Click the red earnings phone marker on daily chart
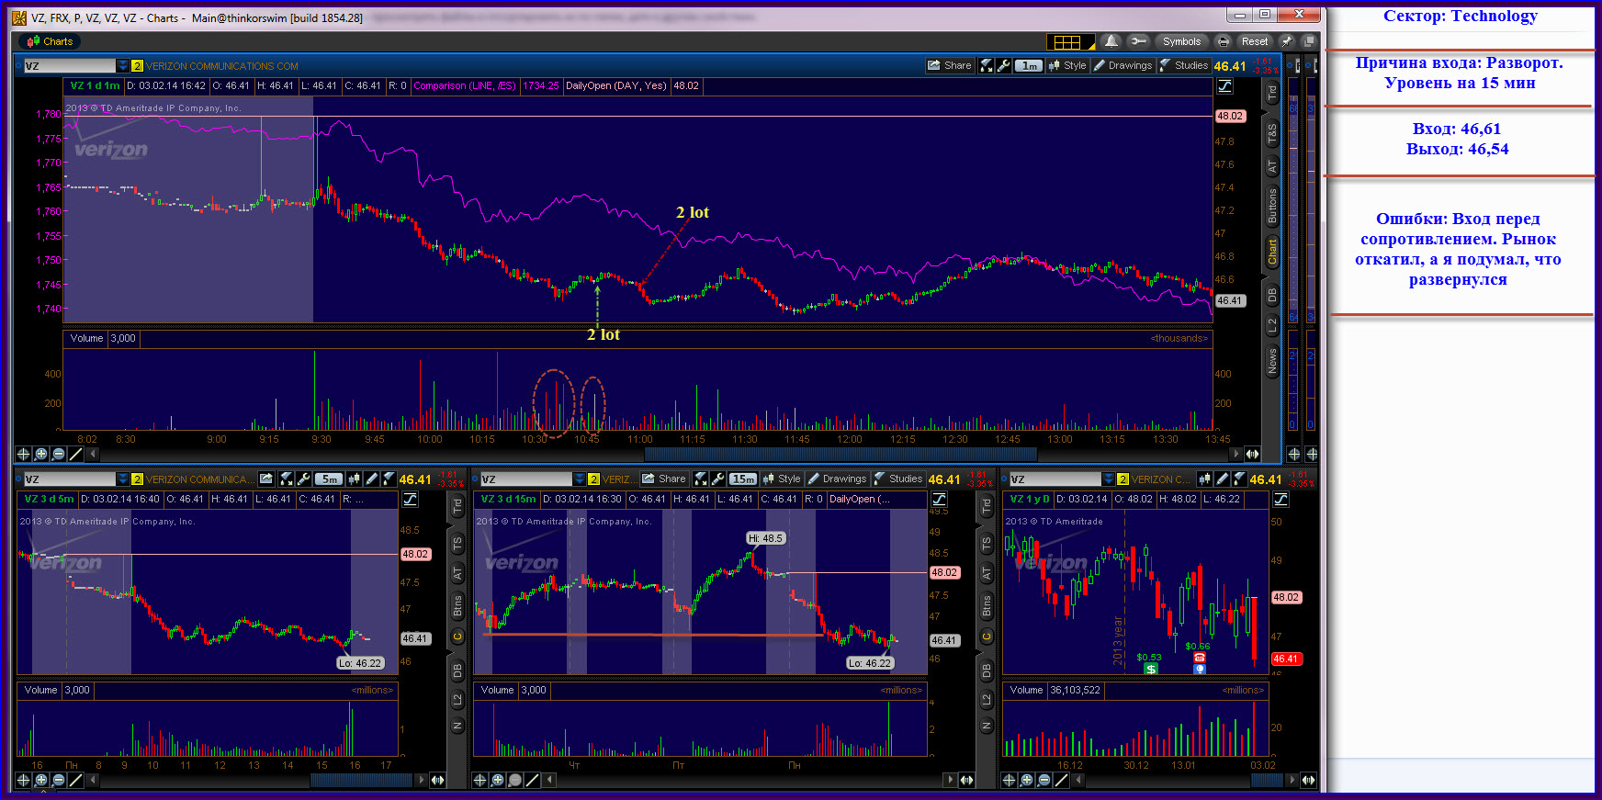 (x=1199, y=658)
